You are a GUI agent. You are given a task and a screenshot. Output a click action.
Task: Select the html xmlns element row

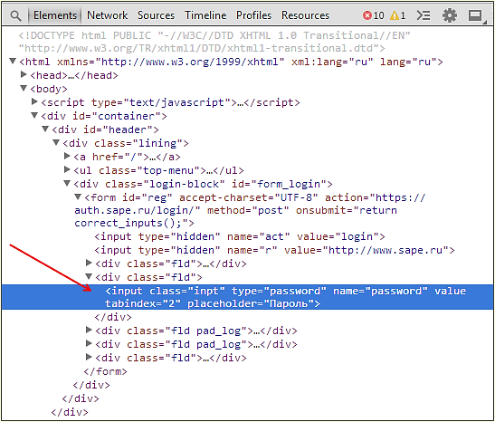pyautogui.click(x=231, y=62)
